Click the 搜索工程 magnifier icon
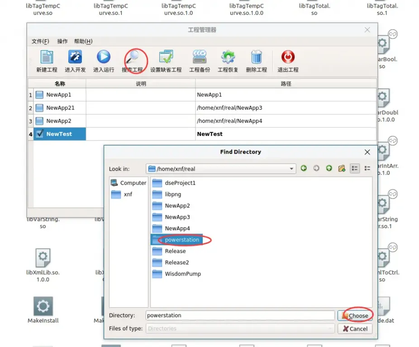 133,57
